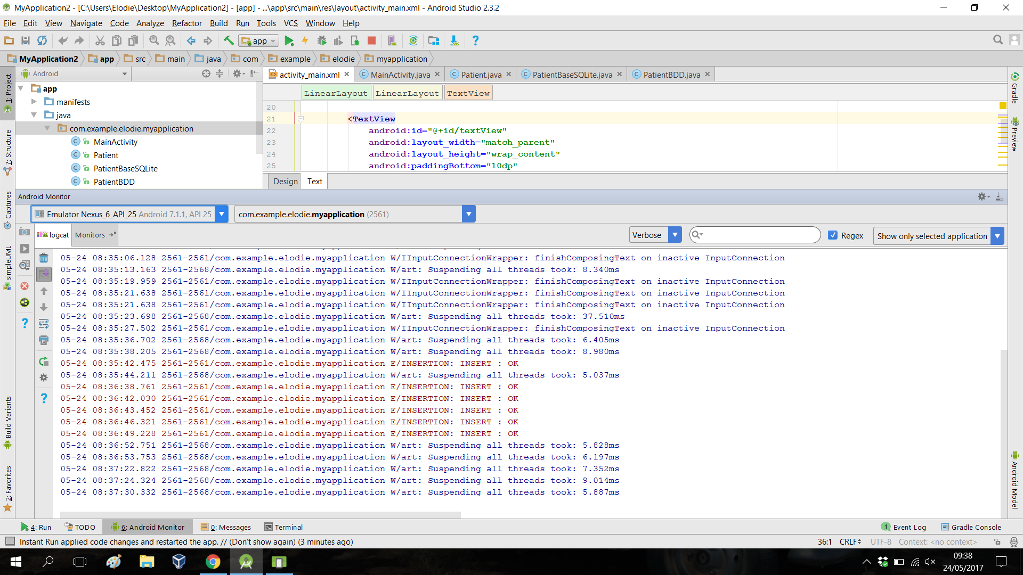Open the Android project view dropdown
This screenshot has width=1023, height=575.
click(74, 73)
